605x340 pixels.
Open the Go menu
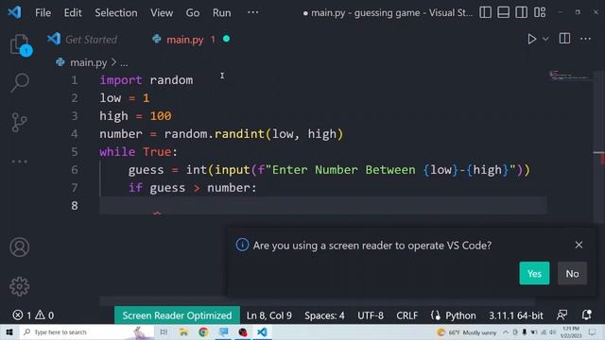coord(193,12)
